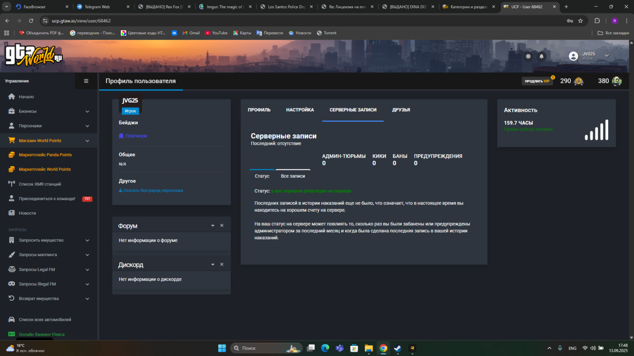Open notifications bell icon in header
This screenshot has height=356, width=634.
tap(541, 56)
